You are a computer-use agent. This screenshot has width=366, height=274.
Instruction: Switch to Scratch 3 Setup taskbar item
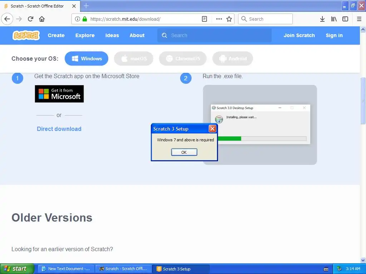(181, 269)
